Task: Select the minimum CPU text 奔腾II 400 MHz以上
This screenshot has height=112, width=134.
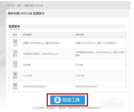Action: [x=33, y=43]
